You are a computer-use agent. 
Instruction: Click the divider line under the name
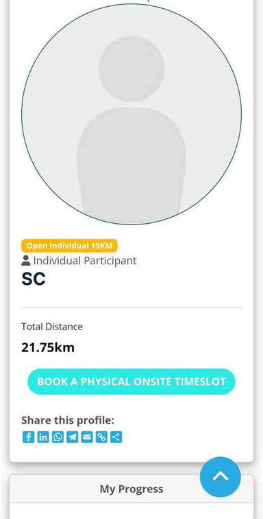pyautogui.click(x=131, y=308)
